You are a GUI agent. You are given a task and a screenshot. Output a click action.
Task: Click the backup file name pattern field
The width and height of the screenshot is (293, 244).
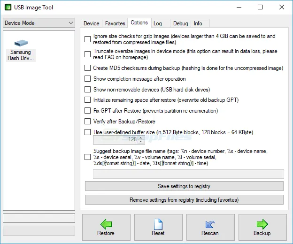[188, 174]
